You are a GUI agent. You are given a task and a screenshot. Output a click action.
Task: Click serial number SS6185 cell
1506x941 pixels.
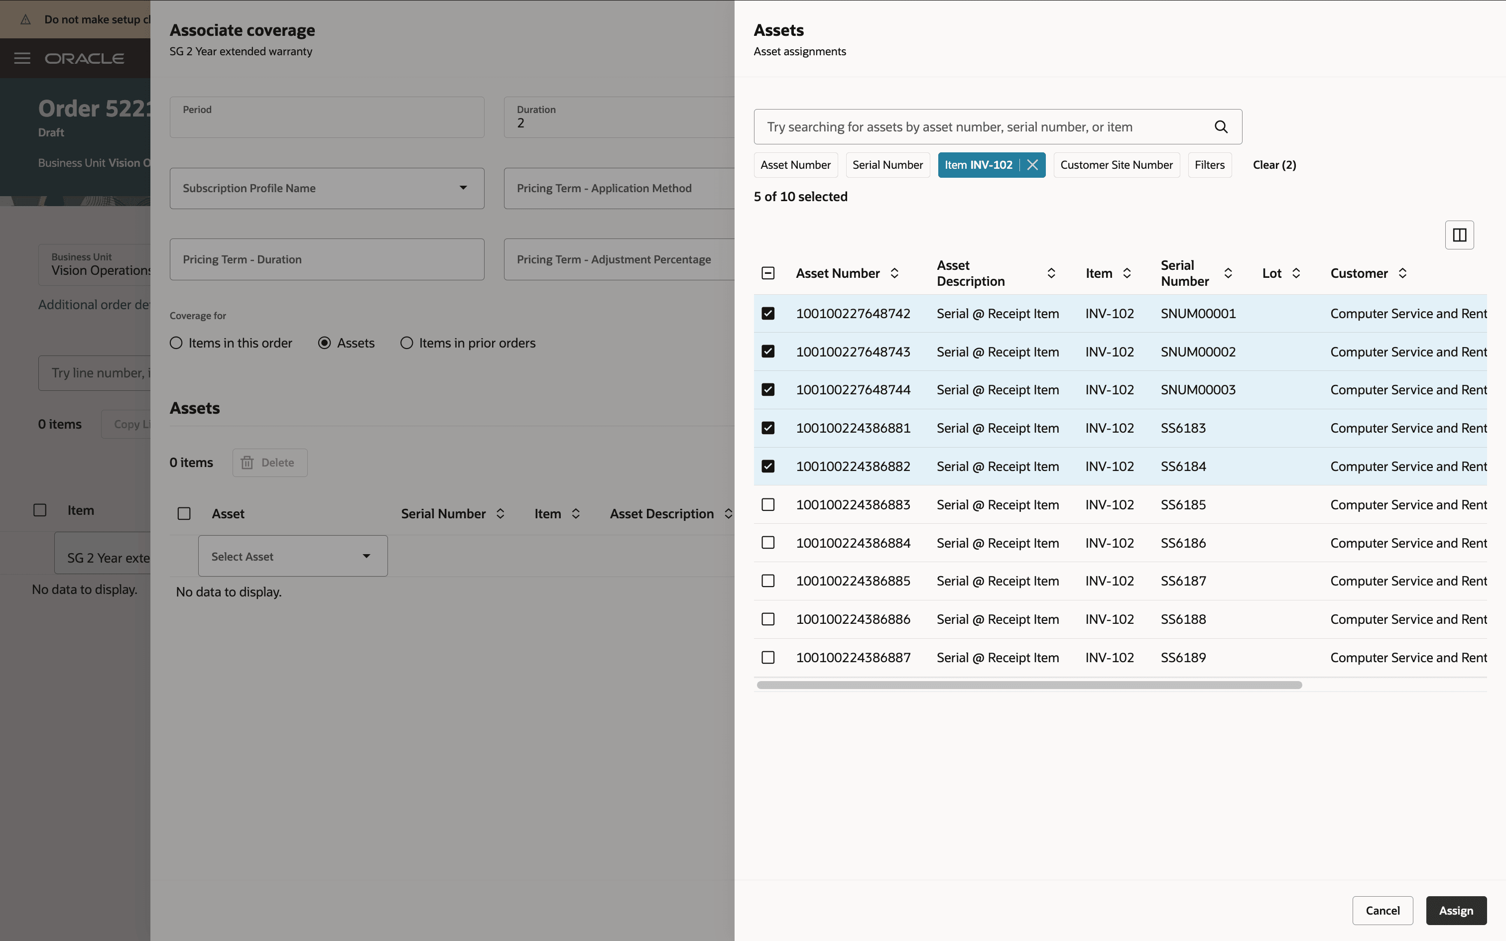click(x=1183, y=505)
